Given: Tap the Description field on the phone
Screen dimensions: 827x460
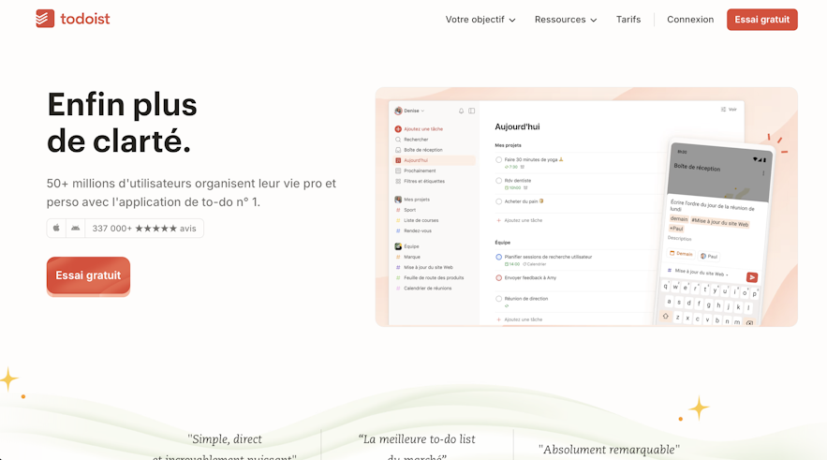Looking at the screenshot, I should pos(679,239).
